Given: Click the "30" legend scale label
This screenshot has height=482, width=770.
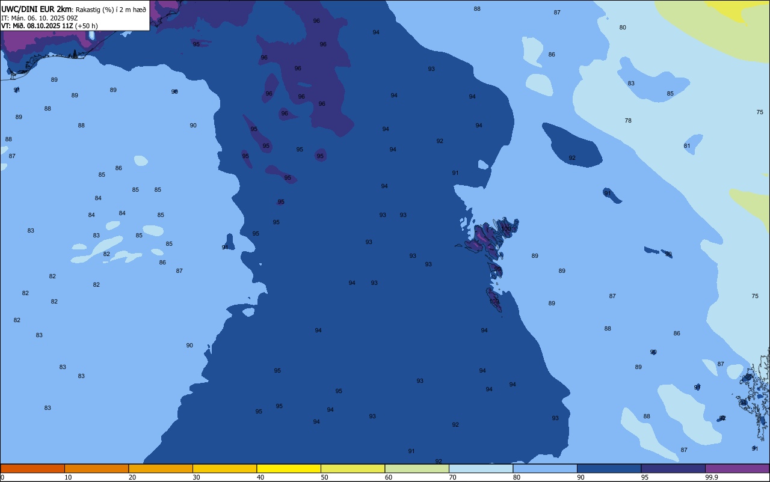Looking at the screenshot, I should pyautogui.click(x=196, y=477).
